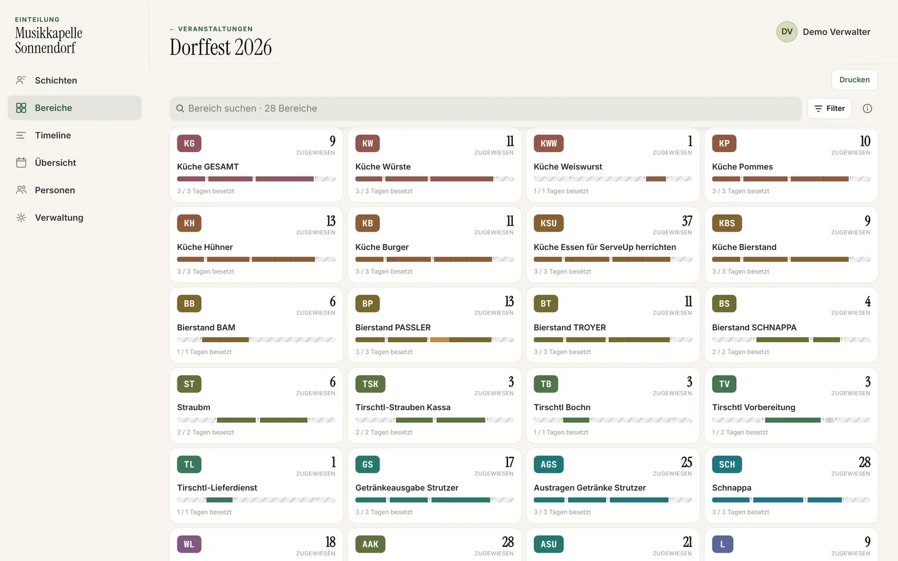898x561 pixels.
Task: Click the Straubm card title
Action: pyautogui.click(x=194, y=407)
